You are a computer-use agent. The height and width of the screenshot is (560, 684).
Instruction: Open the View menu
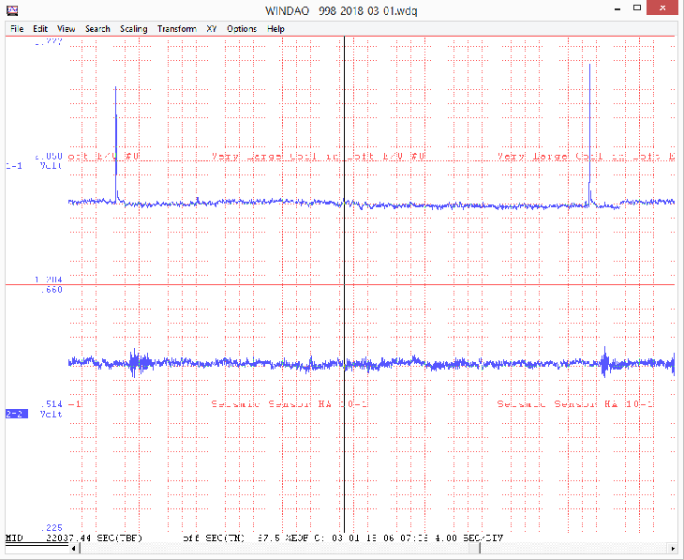(67, 29)
